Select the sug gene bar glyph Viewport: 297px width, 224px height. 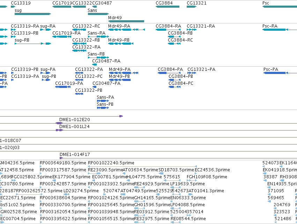click(33, 14)
